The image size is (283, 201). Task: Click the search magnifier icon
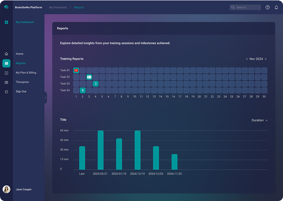[233, 8]
